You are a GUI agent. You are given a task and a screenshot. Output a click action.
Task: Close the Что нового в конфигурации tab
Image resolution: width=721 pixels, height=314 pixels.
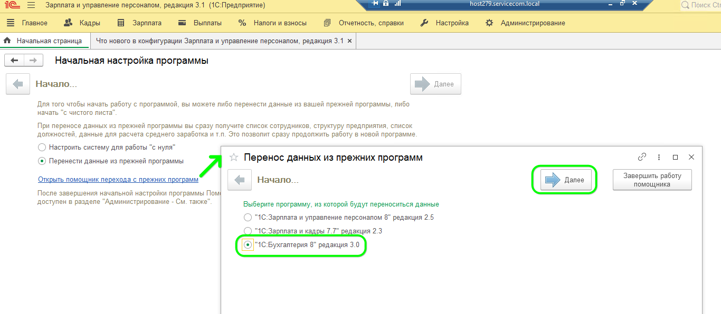coord(349,41)
